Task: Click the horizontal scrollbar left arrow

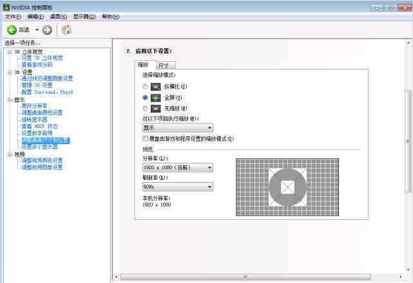Action: tap(116, 277)
